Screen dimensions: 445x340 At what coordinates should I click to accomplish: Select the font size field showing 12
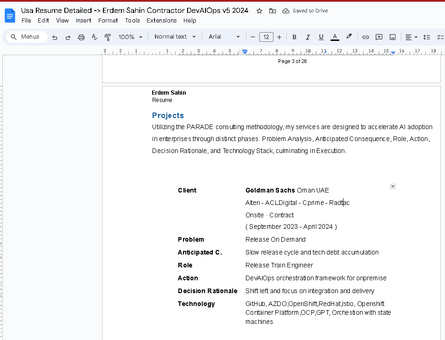tap(266, 37)
